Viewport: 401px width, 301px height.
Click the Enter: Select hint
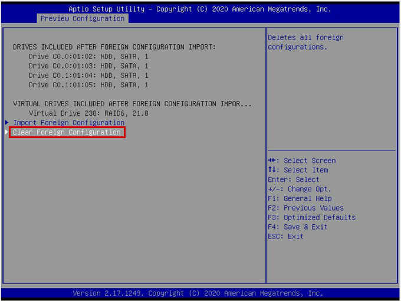(293, 179)
